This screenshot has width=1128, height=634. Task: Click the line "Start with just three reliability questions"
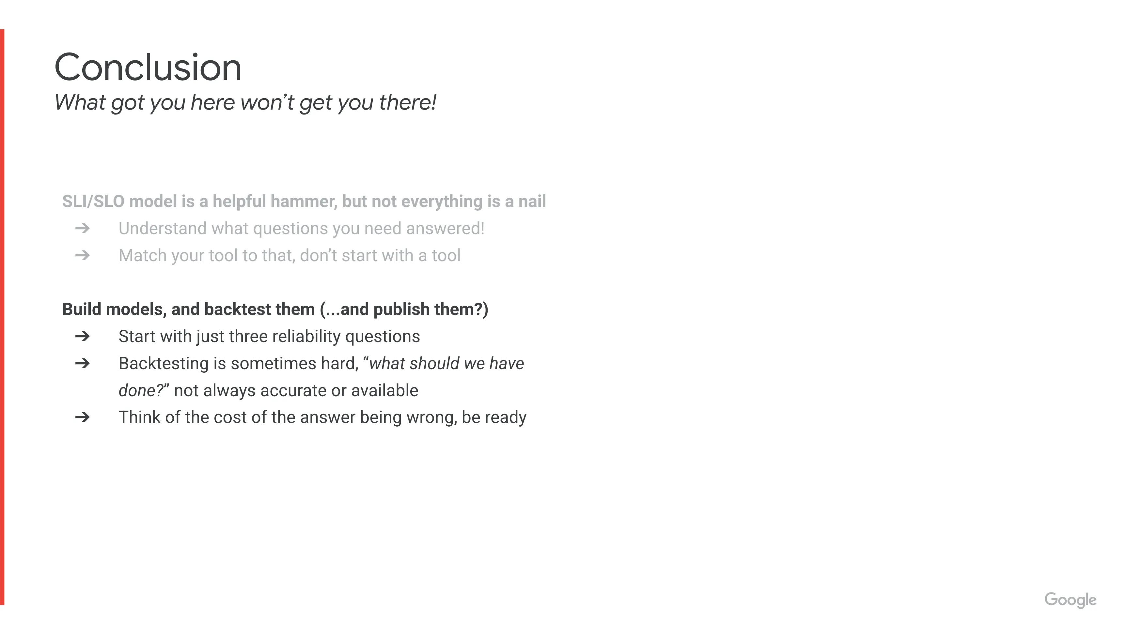point(269,337)
